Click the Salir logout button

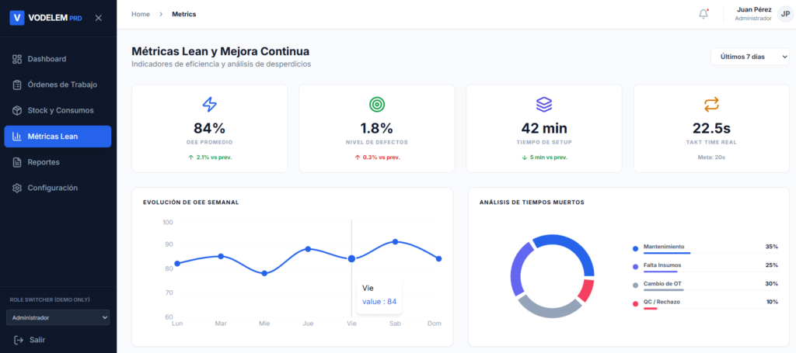(x=37, y=340)
